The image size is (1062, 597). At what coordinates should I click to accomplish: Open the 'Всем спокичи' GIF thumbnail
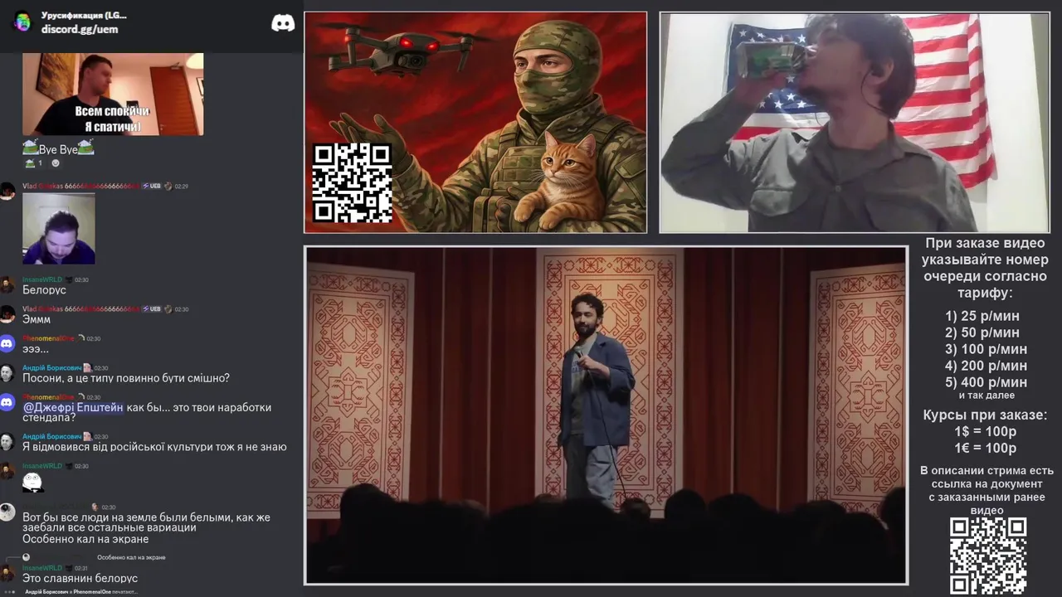click(x=113, y=95)
